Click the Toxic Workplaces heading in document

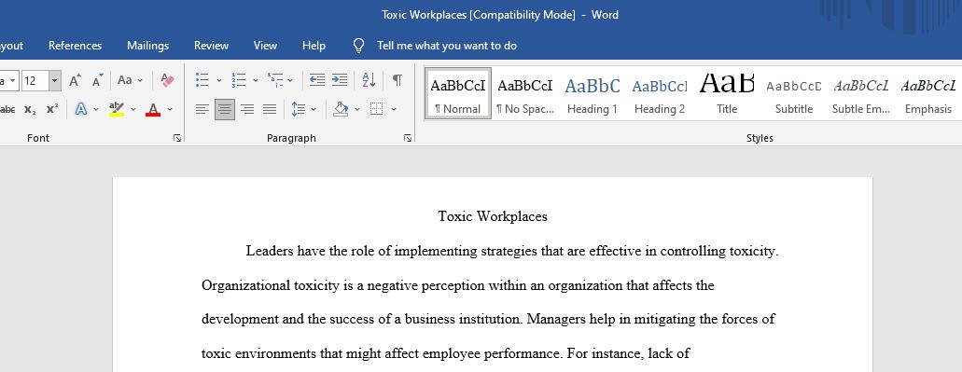point(493,216)
